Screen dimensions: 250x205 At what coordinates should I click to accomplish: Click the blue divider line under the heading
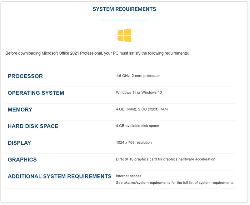[124, 20]
